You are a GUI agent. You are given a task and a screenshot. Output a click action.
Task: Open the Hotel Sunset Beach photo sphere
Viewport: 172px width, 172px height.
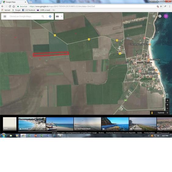(x=87, y=124)
